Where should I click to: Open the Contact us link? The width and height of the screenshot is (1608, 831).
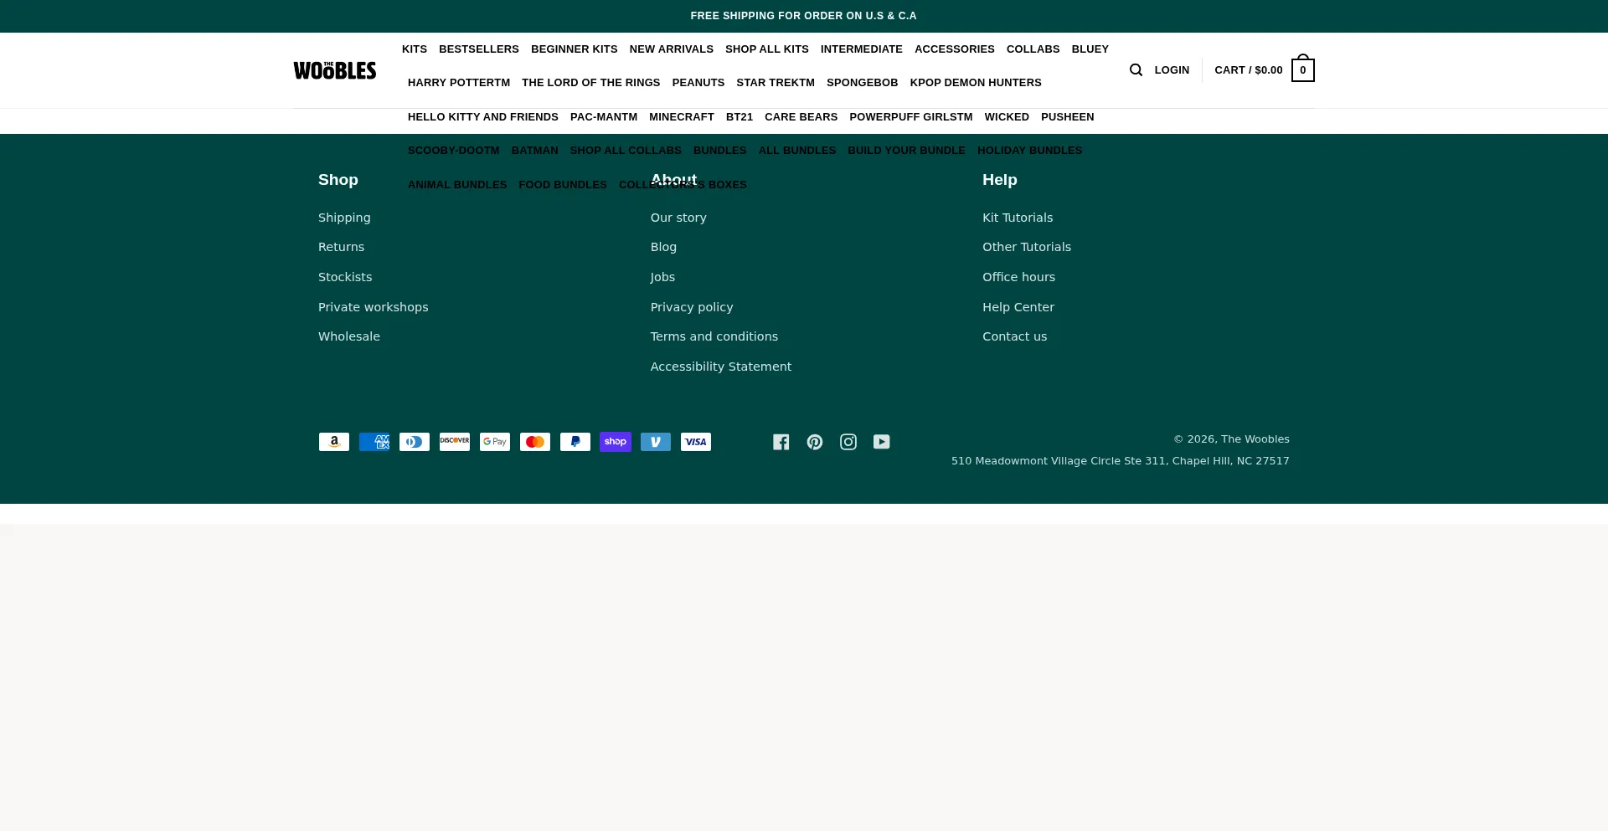click(x=1015, y=336)
